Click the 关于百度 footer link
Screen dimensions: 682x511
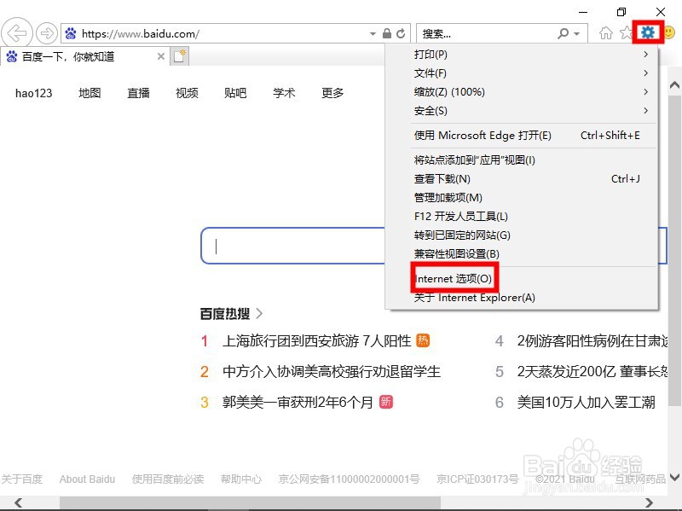22,479
